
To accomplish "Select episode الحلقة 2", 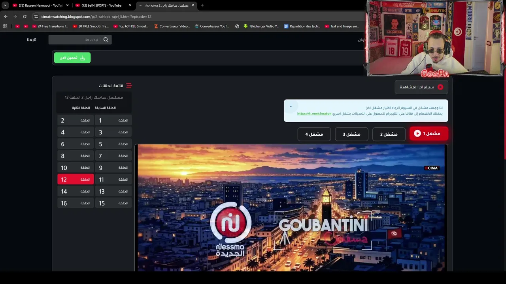I will click(x=76, y=120).
